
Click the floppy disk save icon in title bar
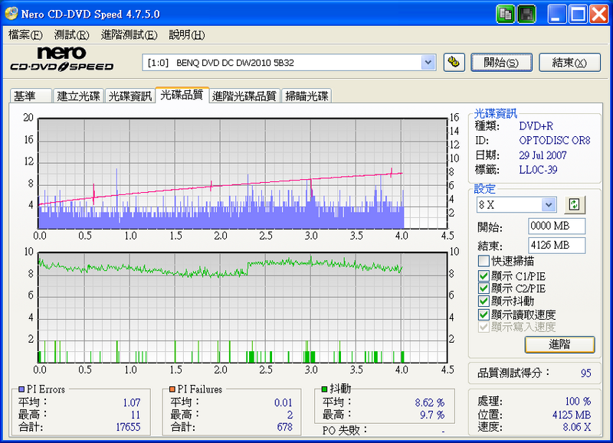coord(526,15)
